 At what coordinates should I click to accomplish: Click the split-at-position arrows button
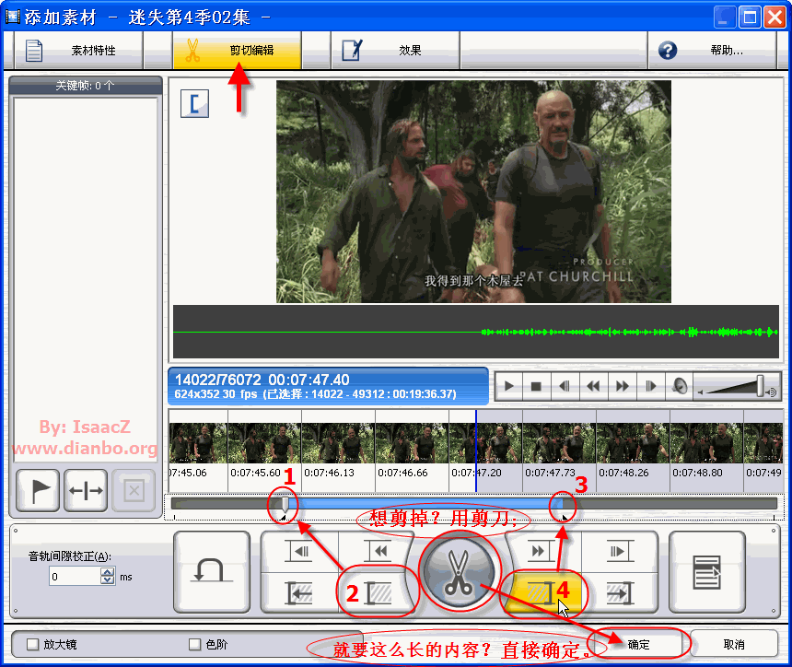(86, 490)
